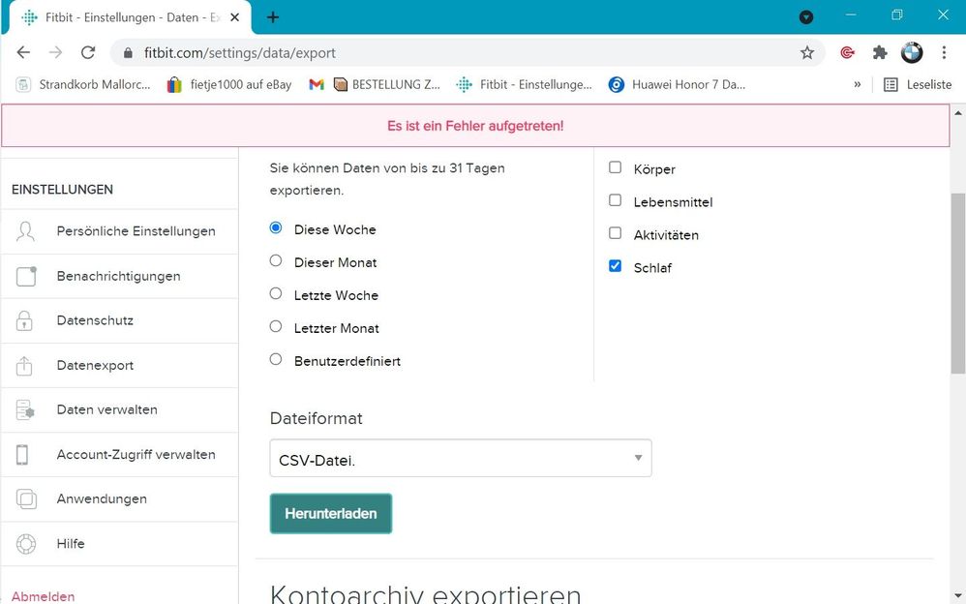Select the Diese Woche radio button
The width and height of the screenshot is (966, 604).
276,228
